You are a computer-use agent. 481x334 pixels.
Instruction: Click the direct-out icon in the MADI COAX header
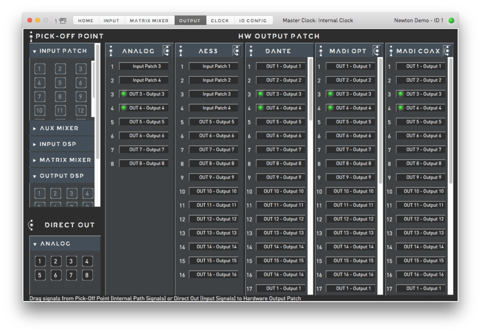click(447, 51)
